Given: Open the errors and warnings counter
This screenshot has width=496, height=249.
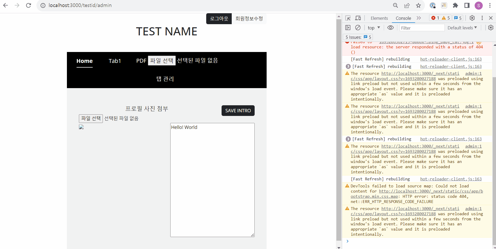Looking at the screenshot, I should click(x=440, y=18).
